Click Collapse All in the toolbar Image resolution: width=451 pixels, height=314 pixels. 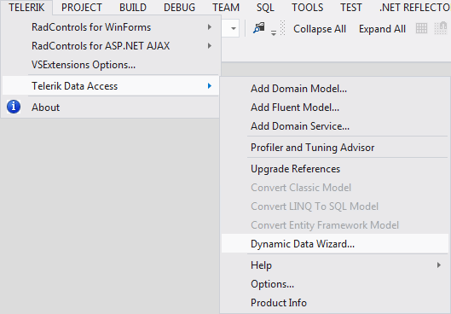[320, 29]
